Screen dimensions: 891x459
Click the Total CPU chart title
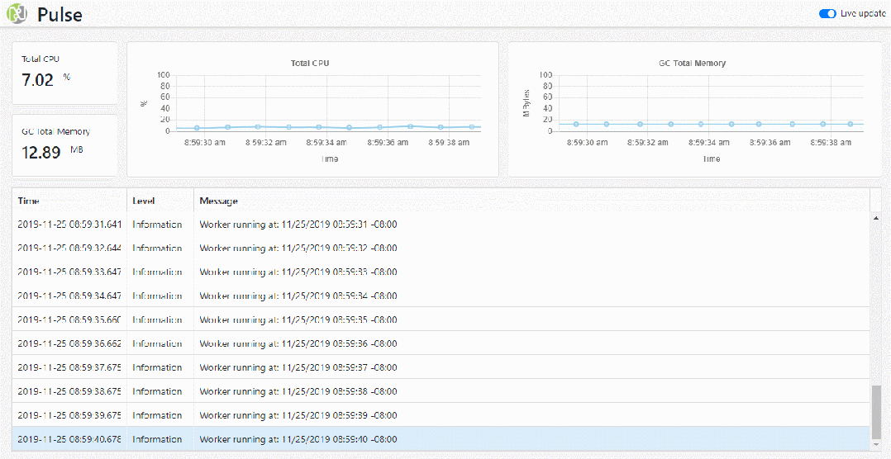pos(310,64)
